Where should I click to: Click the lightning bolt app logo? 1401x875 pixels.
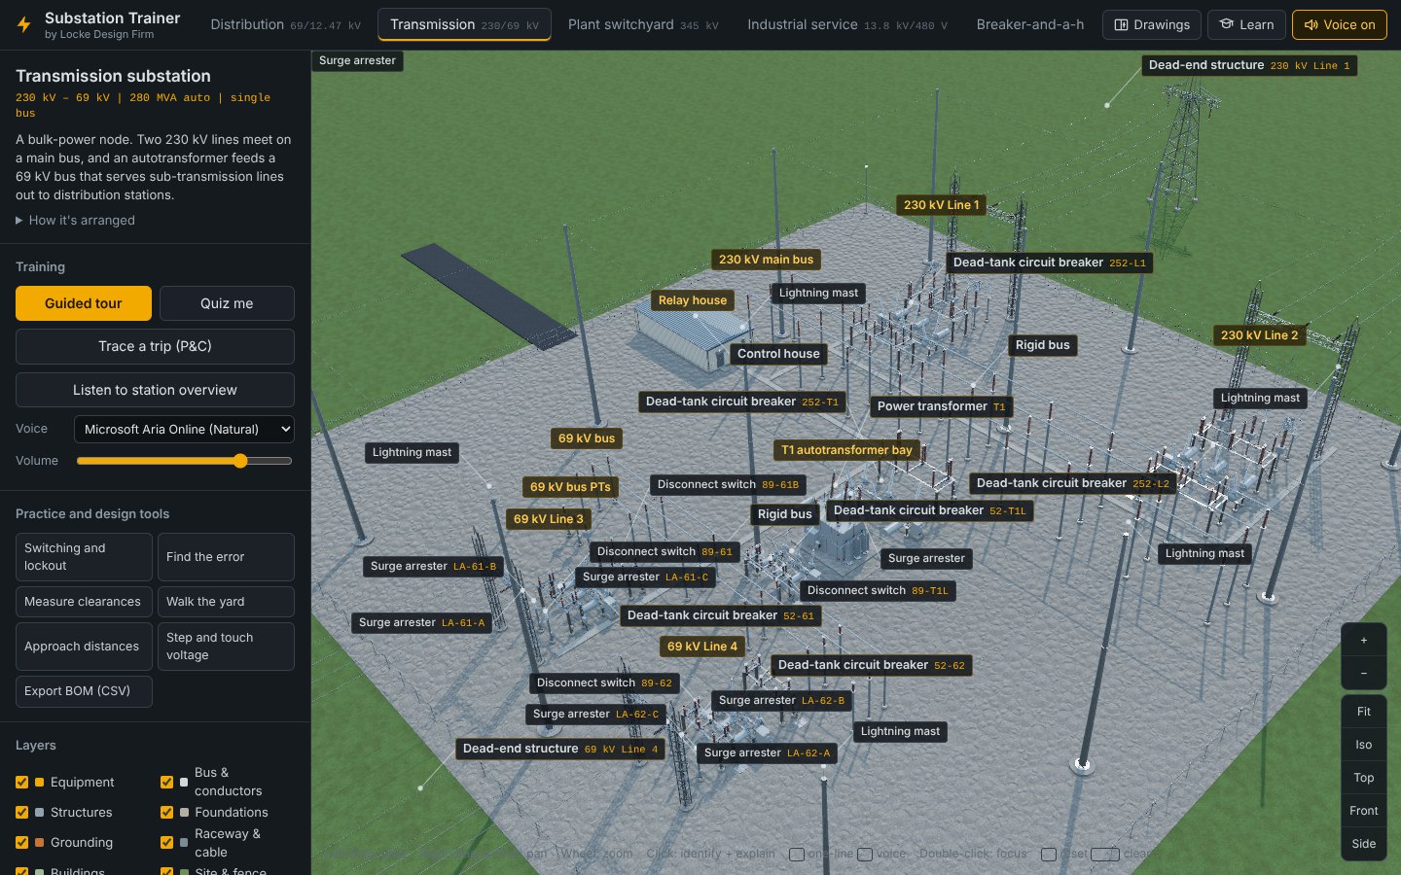coord(24,25)
